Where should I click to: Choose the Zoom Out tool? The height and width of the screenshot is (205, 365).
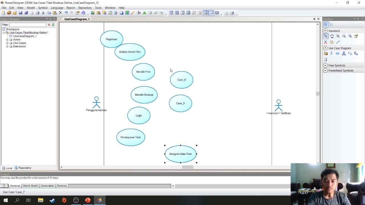pos(344,36)
